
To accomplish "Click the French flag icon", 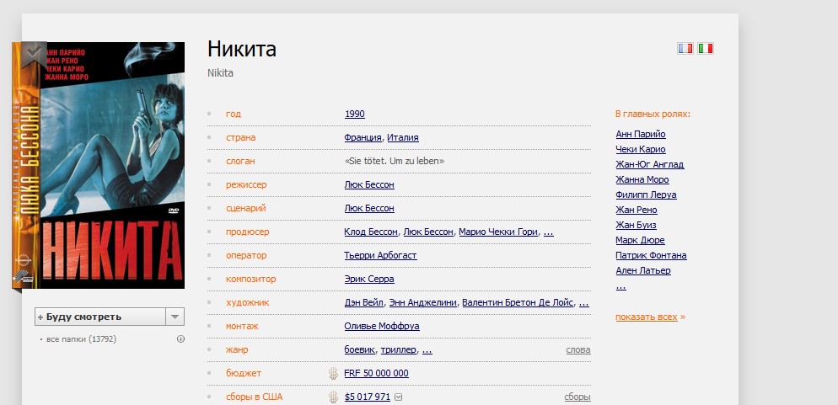I will pos(685,49).
